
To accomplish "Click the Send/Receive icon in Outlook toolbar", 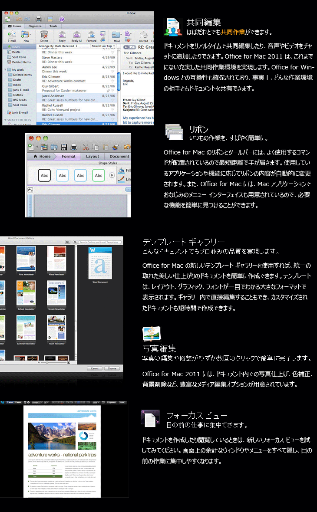I will [7, 19].
